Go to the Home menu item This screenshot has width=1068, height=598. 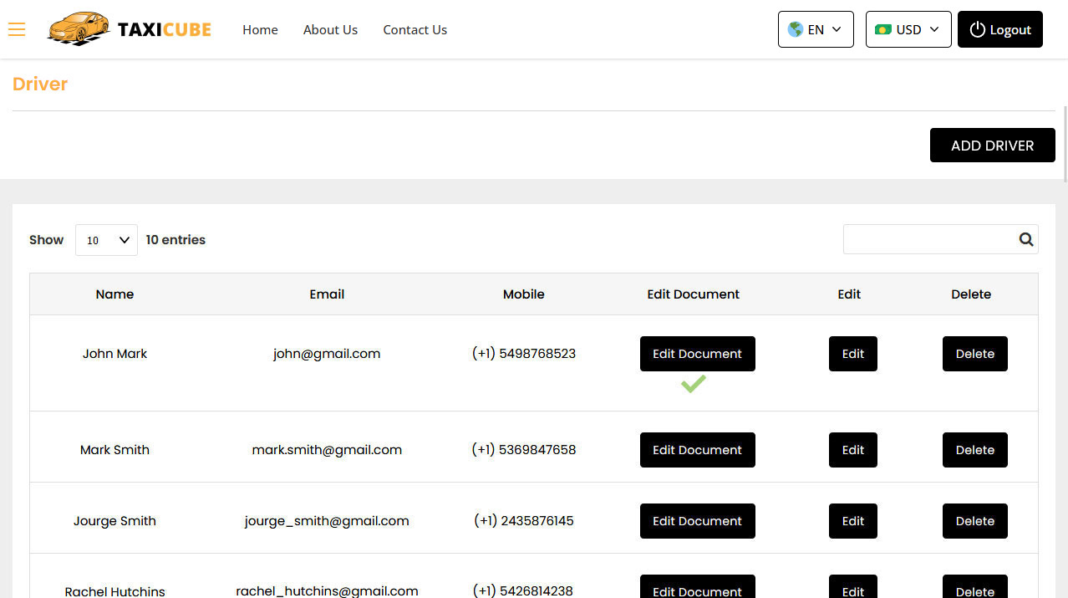(260, 29)
